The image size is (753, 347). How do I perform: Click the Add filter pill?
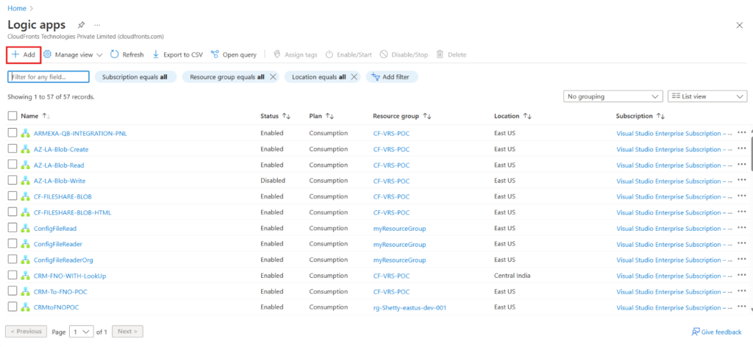[392, 76]
